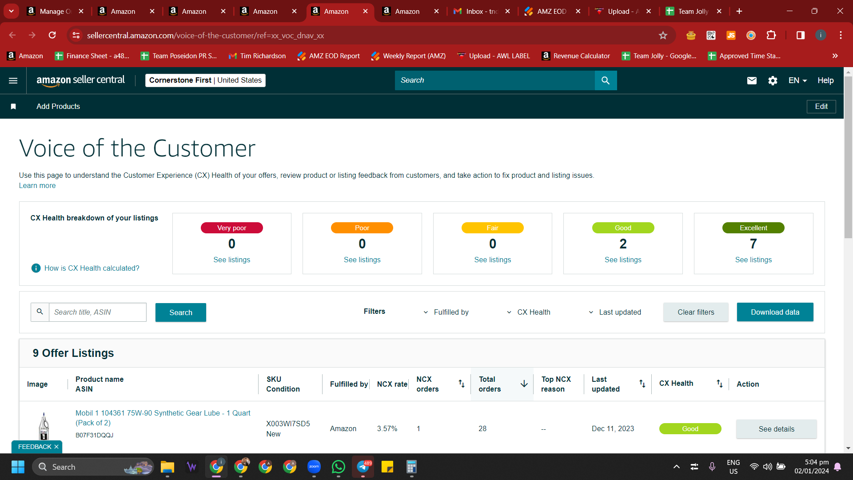This screenshot has height=480, width=853.
Task: Open the Help menu item
Action: 825,80
